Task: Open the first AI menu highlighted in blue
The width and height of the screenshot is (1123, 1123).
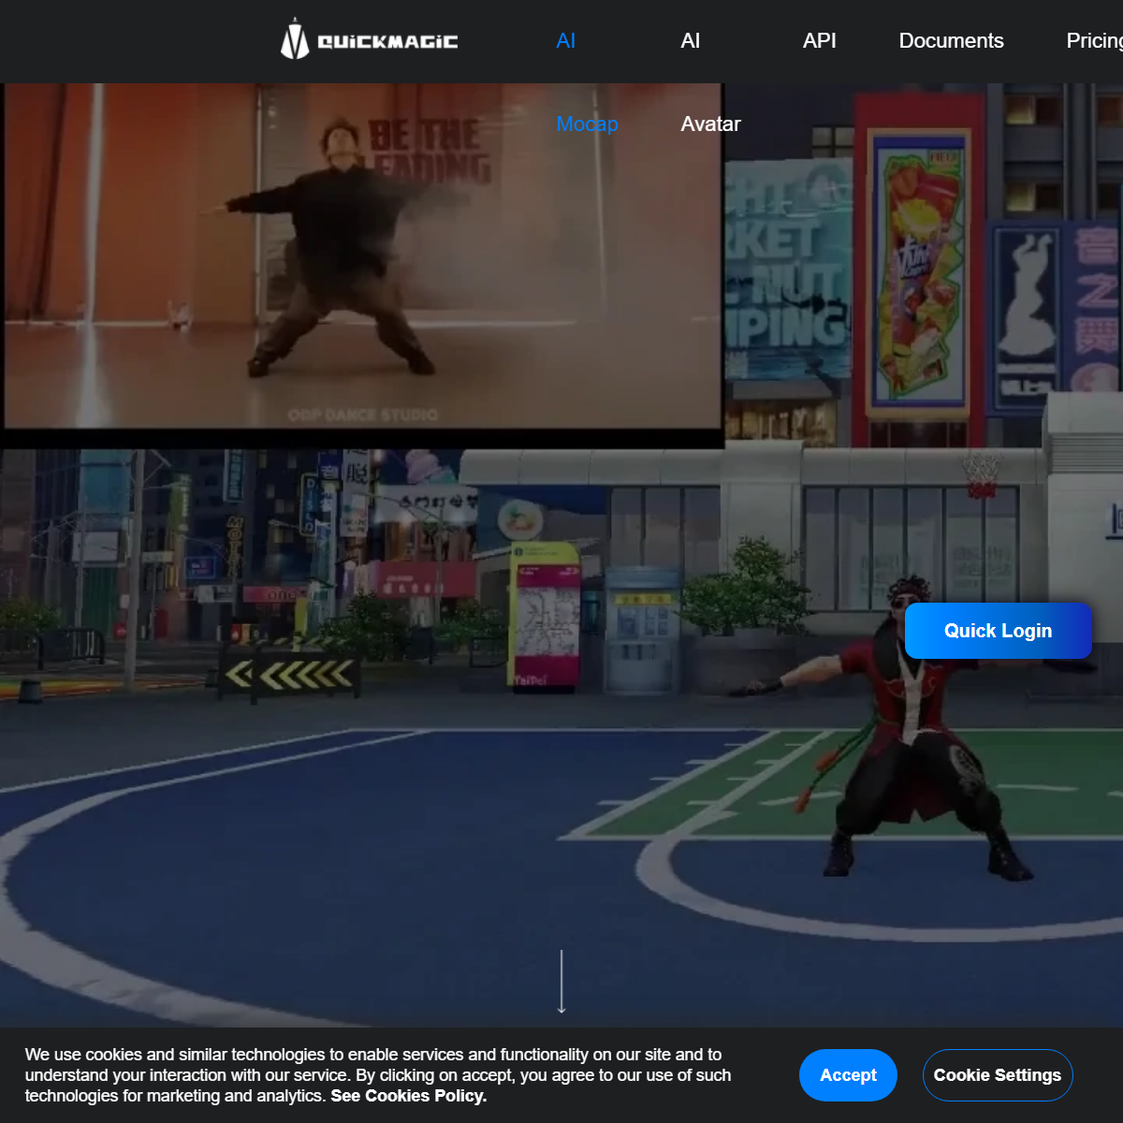Action: click(x=565, y=41)
